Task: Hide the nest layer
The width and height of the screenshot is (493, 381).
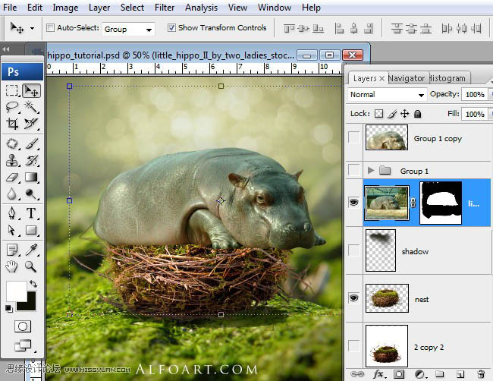Action: (353, 299)
